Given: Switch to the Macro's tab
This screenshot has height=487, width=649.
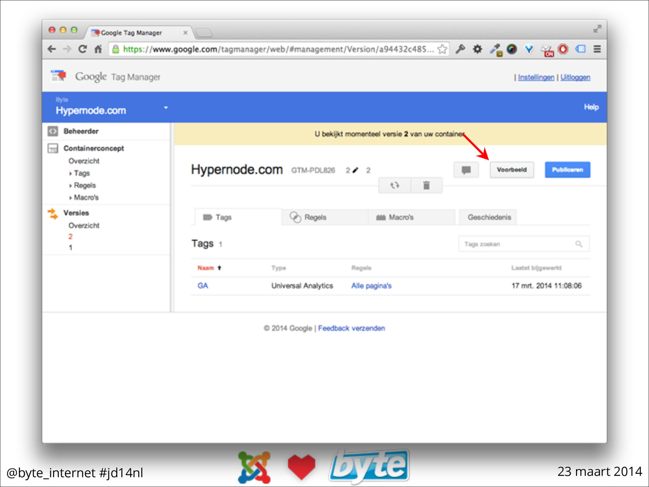Looking at the screenshot, I should [x=412, y=217].
